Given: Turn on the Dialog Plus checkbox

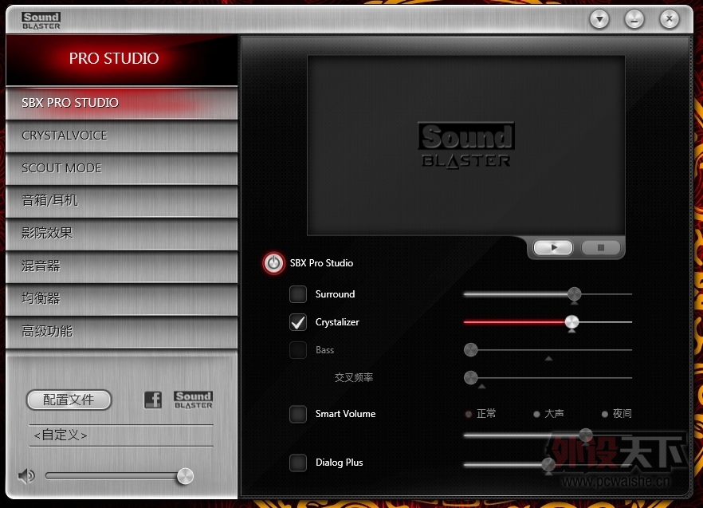Looking at the screenshot, I should (298, 463).
